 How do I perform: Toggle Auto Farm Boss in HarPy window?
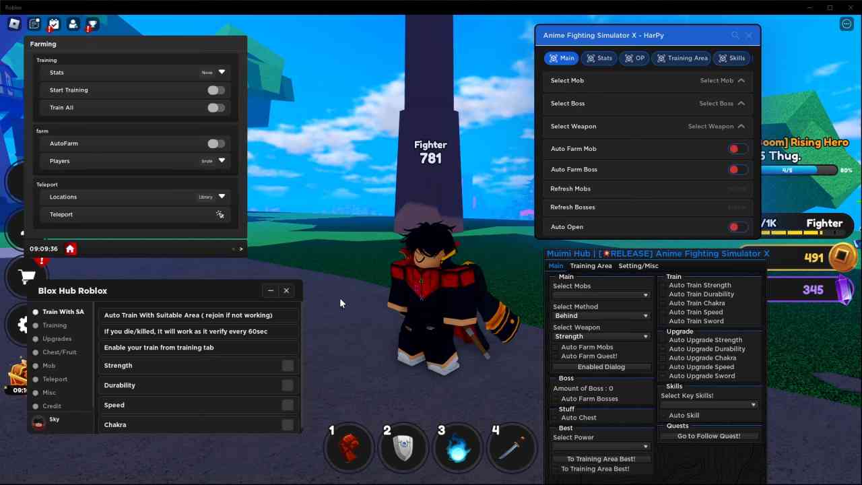(737, 170)
